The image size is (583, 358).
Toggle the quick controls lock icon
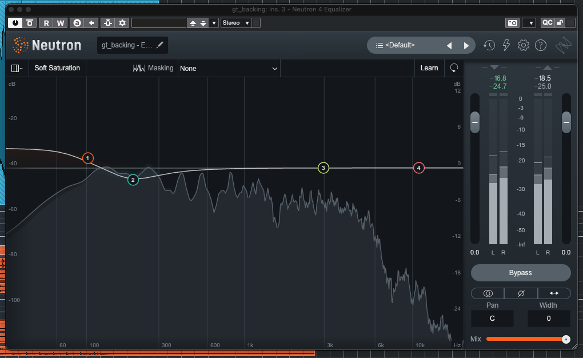(x=560, y=23)
